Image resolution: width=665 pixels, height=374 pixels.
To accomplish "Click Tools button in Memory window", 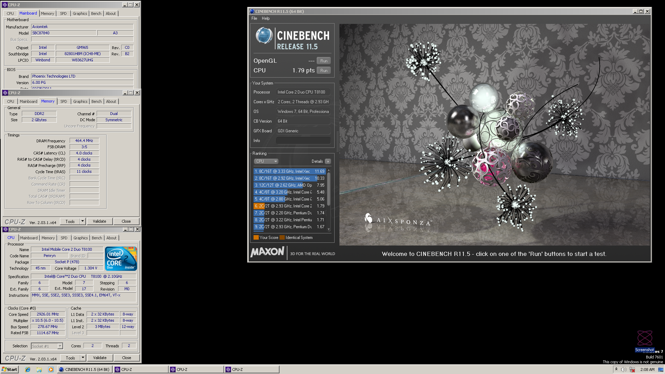I will pos(70,221).
